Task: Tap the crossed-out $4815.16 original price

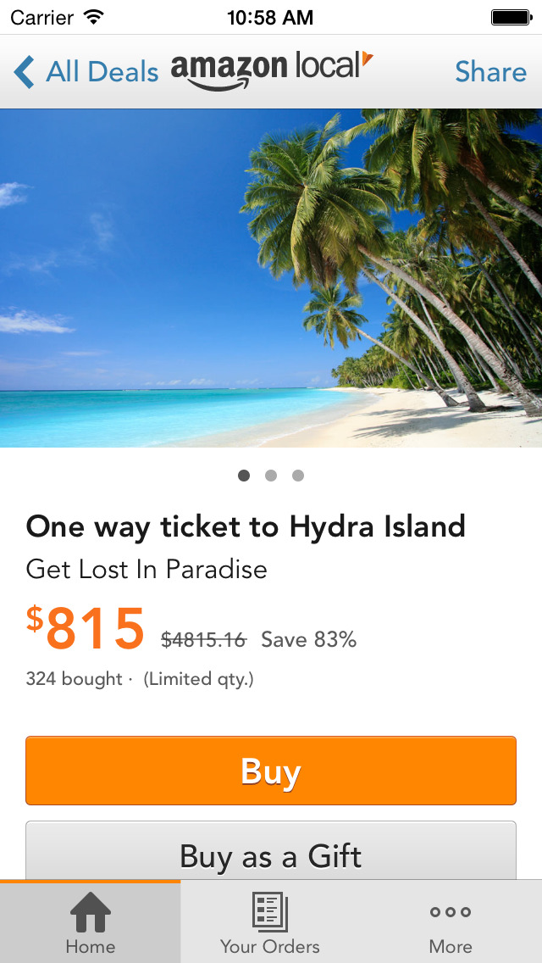Action: [x=203, y=640]
